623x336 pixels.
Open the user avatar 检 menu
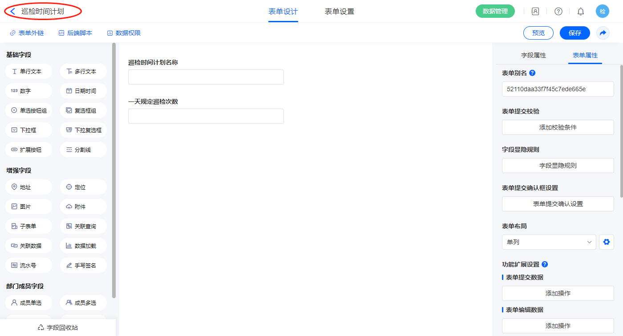pos(602,12)
